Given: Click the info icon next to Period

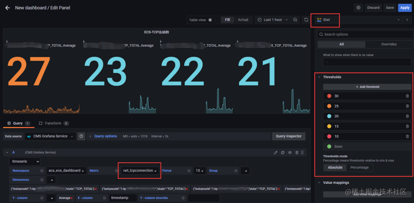Looking at the screenshot, I should click(x=189, y=171).
